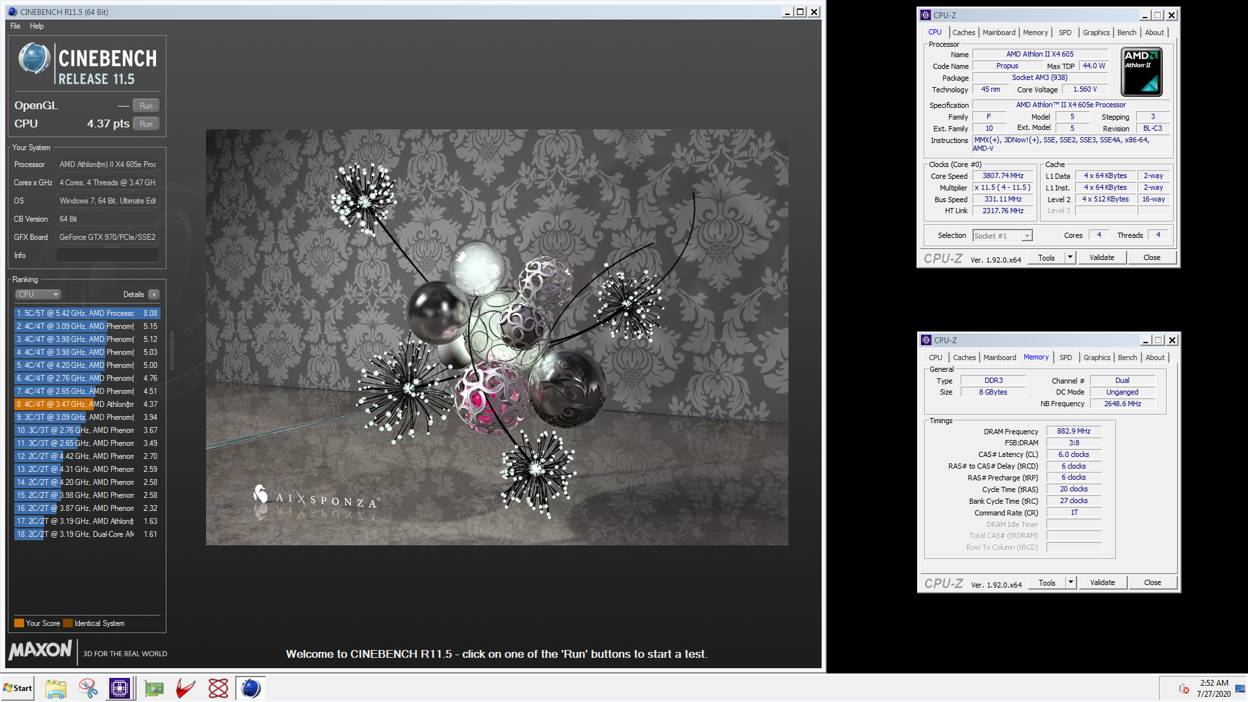This screenshot has height=702, width=1248.
Task: Click the DRAM Frequency value 882.9 MHz
Action: click(x=1074, y=432)
